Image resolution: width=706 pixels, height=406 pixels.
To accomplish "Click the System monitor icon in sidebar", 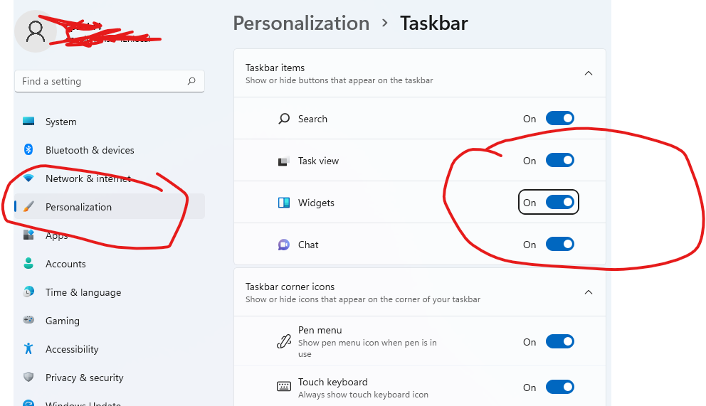I will (x=28, y=122).
